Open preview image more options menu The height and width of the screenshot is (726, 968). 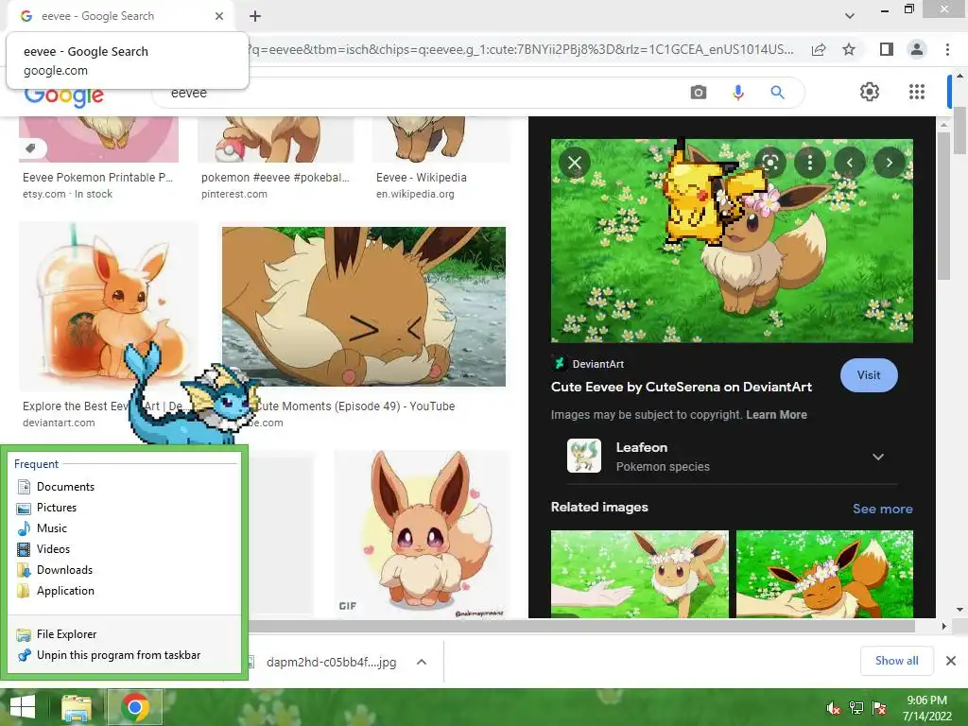tap(810, 163)
